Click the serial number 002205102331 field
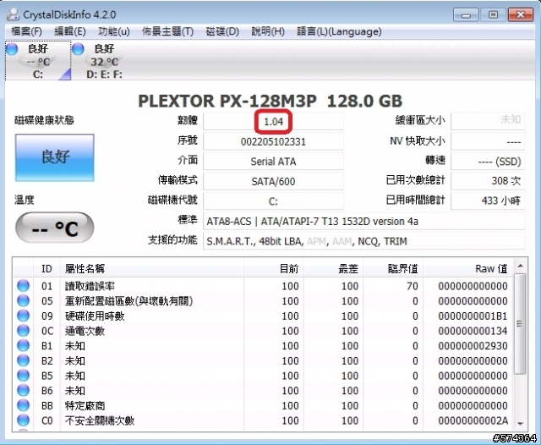 (273, 141)
